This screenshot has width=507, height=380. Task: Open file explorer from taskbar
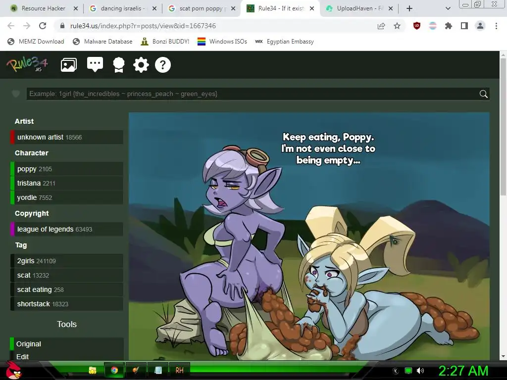93,370
